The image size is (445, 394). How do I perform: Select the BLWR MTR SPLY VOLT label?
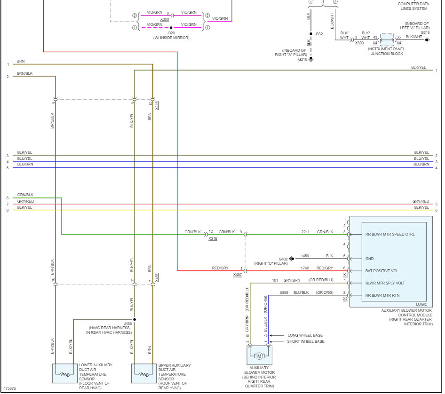(385, 283)
